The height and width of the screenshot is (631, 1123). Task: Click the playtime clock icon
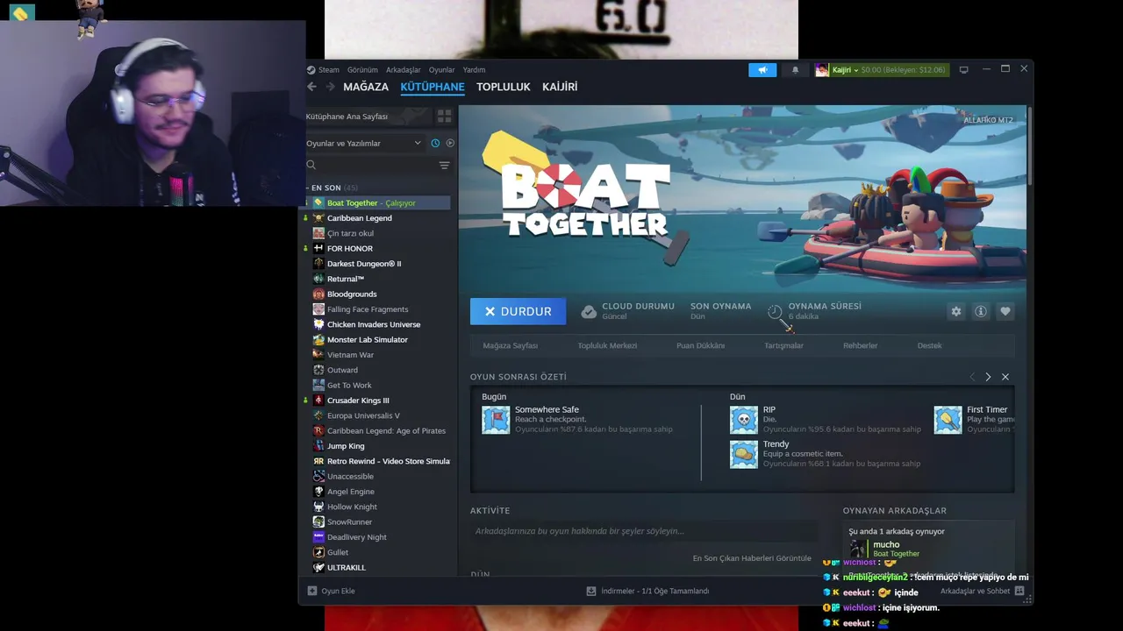(775, 311)
